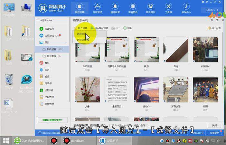Screen dimensions: 226x145
Task: Open the 刷机越狱 flash tab
Action: pyautogui.click(x=151, y=9)
